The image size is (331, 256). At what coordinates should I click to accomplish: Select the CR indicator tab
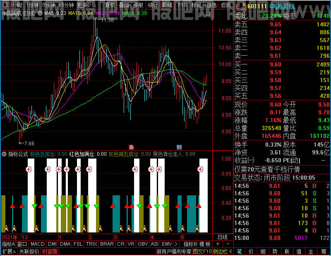pyautogui.click(x=121, y=244)
